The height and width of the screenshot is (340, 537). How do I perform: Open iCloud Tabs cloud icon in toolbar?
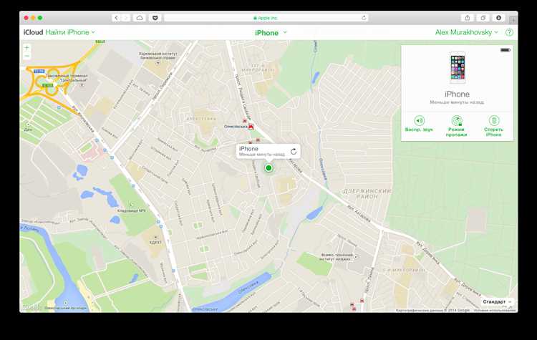pos(140,18)
